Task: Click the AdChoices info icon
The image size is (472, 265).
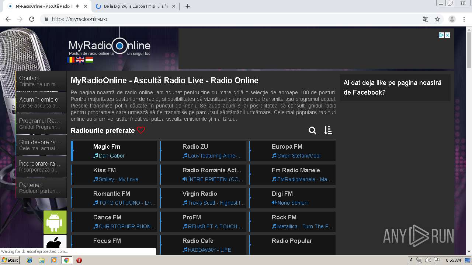Action: point(441,35)
